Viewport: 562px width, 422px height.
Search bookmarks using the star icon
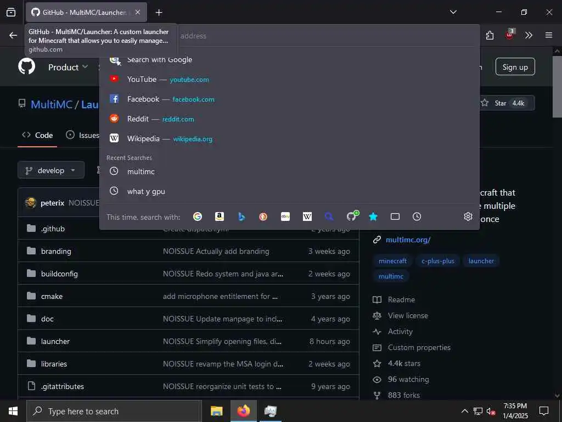(373, 216)
